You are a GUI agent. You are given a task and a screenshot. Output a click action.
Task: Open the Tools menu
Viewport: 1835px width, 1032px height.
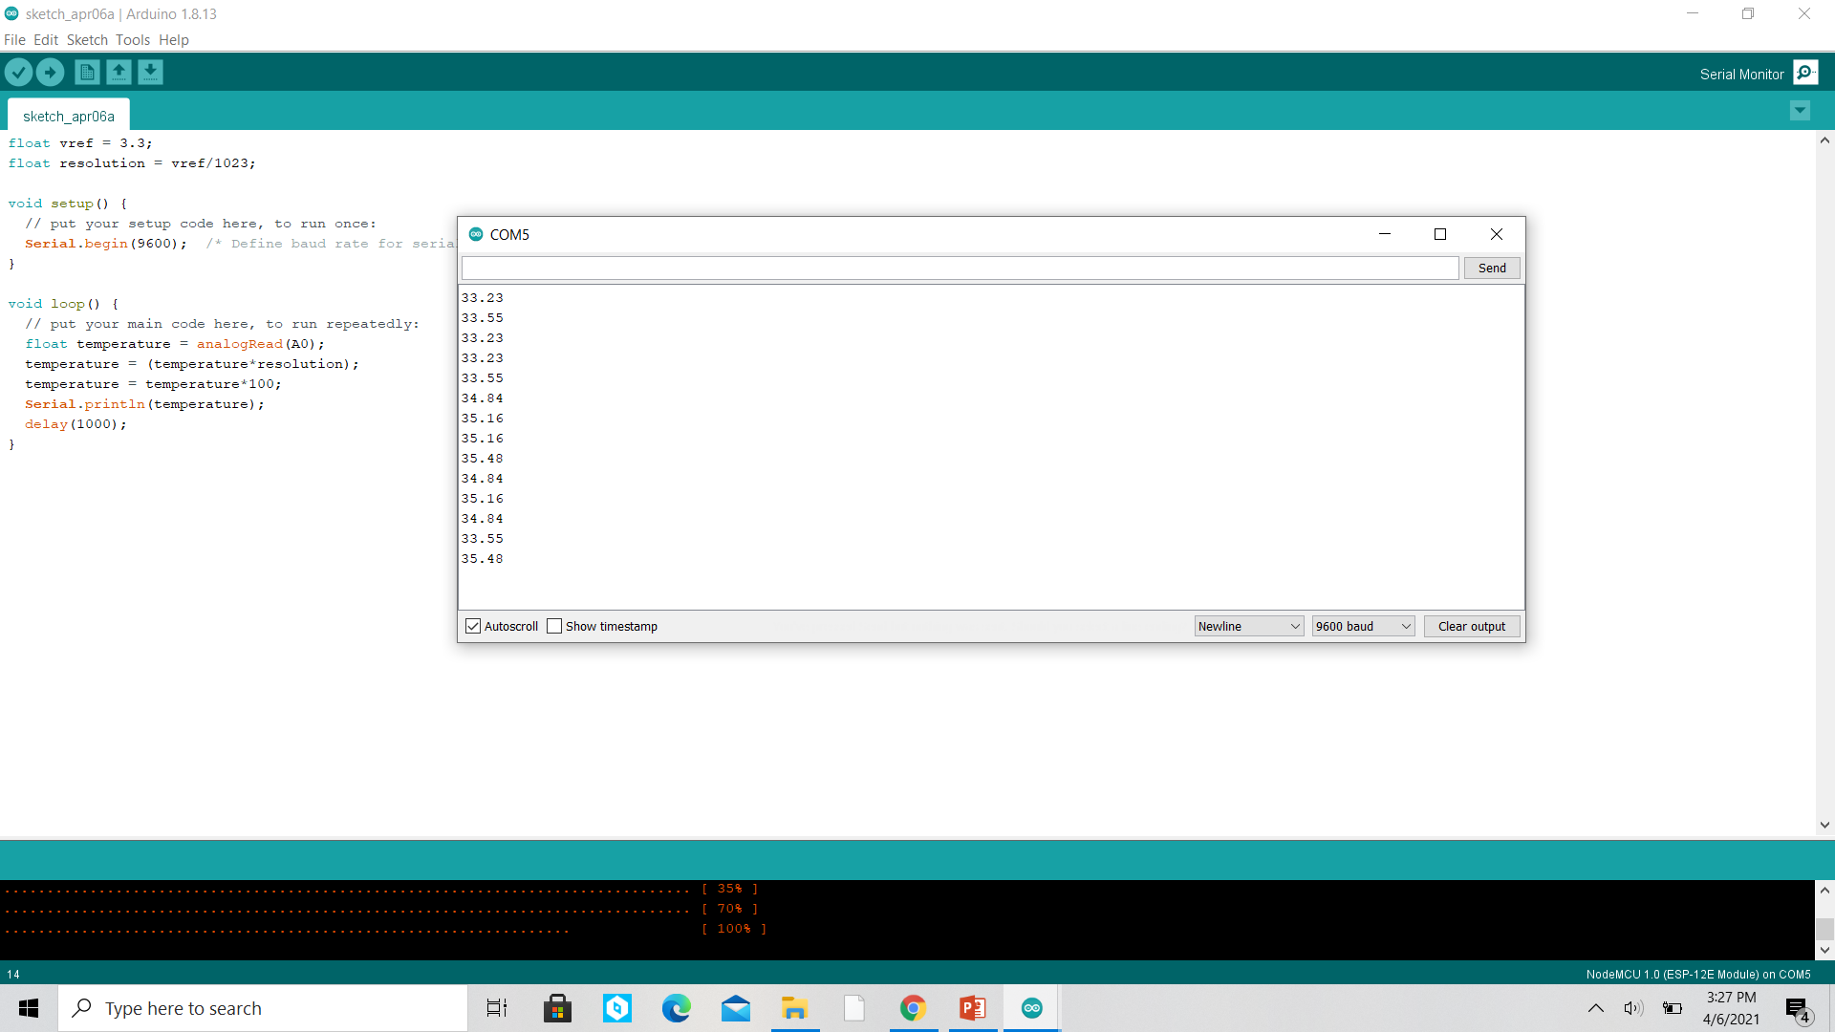click(x=133, y=40)
